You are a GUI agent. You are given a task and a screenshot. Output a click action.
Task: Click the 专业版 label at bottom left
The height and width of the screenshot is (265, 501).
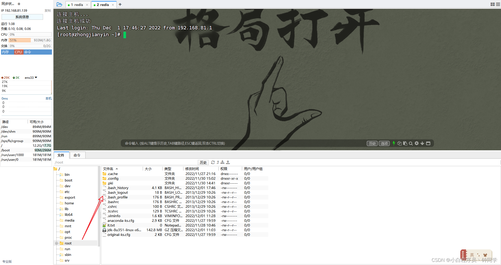[x=7, y=261]
